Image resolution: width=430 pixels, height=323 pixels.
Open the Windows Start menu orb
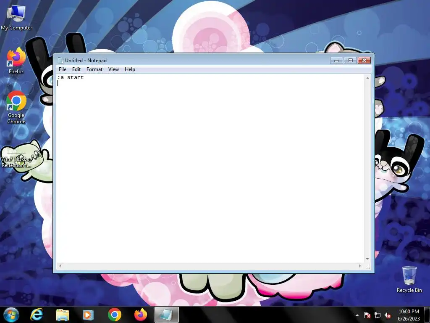click(x=11, y=315)
